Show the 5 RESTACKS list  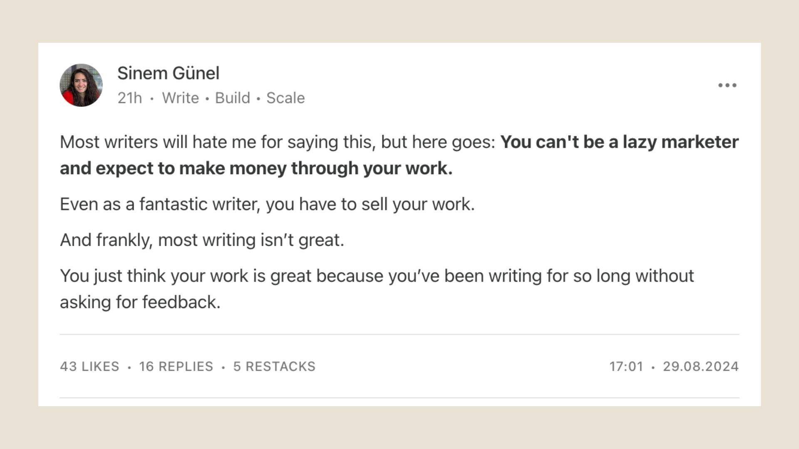(274, 366)
